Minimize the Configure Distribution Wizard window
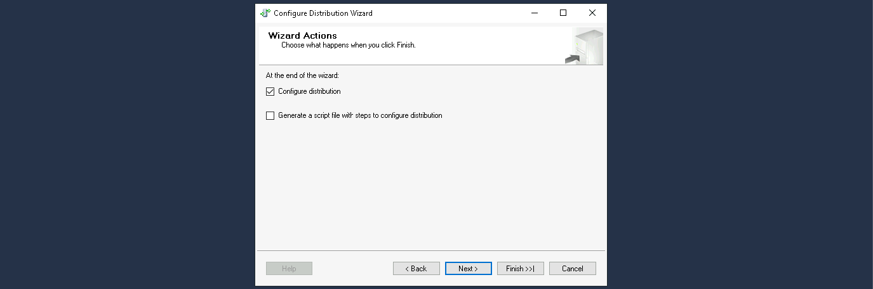873x289 pixels. [533, 13]
